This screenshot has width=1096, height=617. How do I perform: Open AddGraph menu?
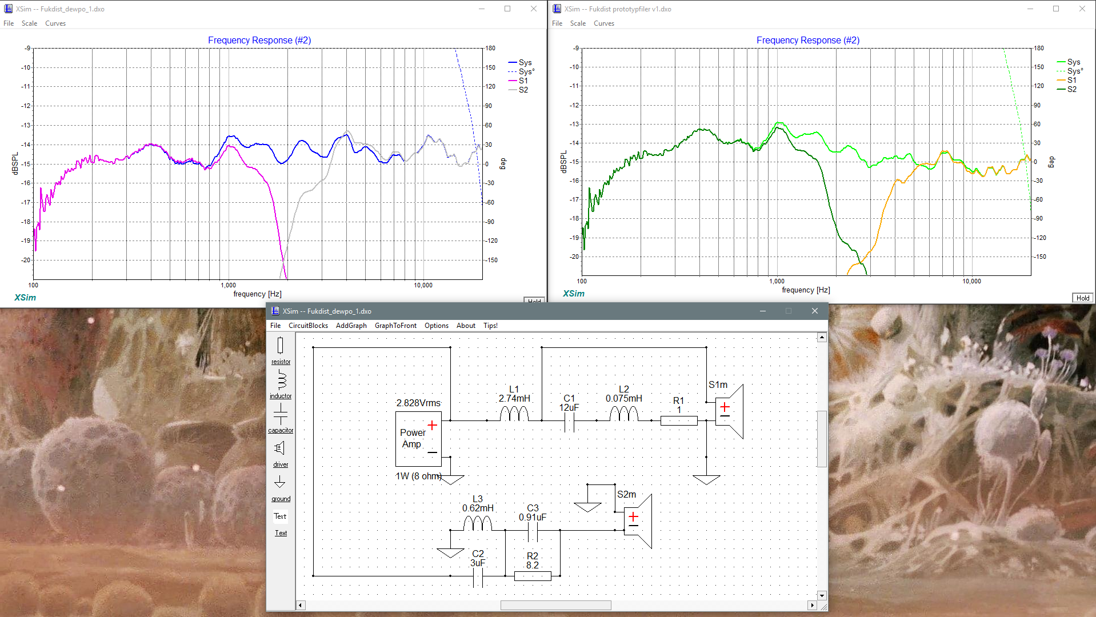(351, 326)
